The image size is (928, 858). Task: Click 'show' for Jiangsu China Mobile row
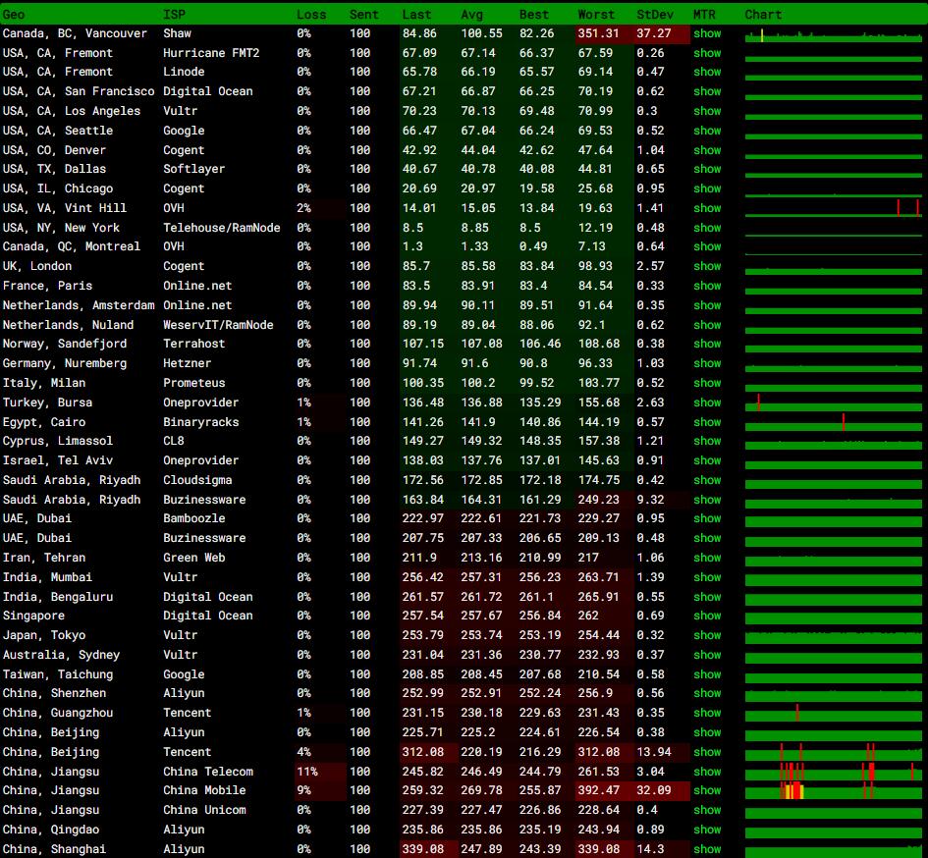point(707,790)
